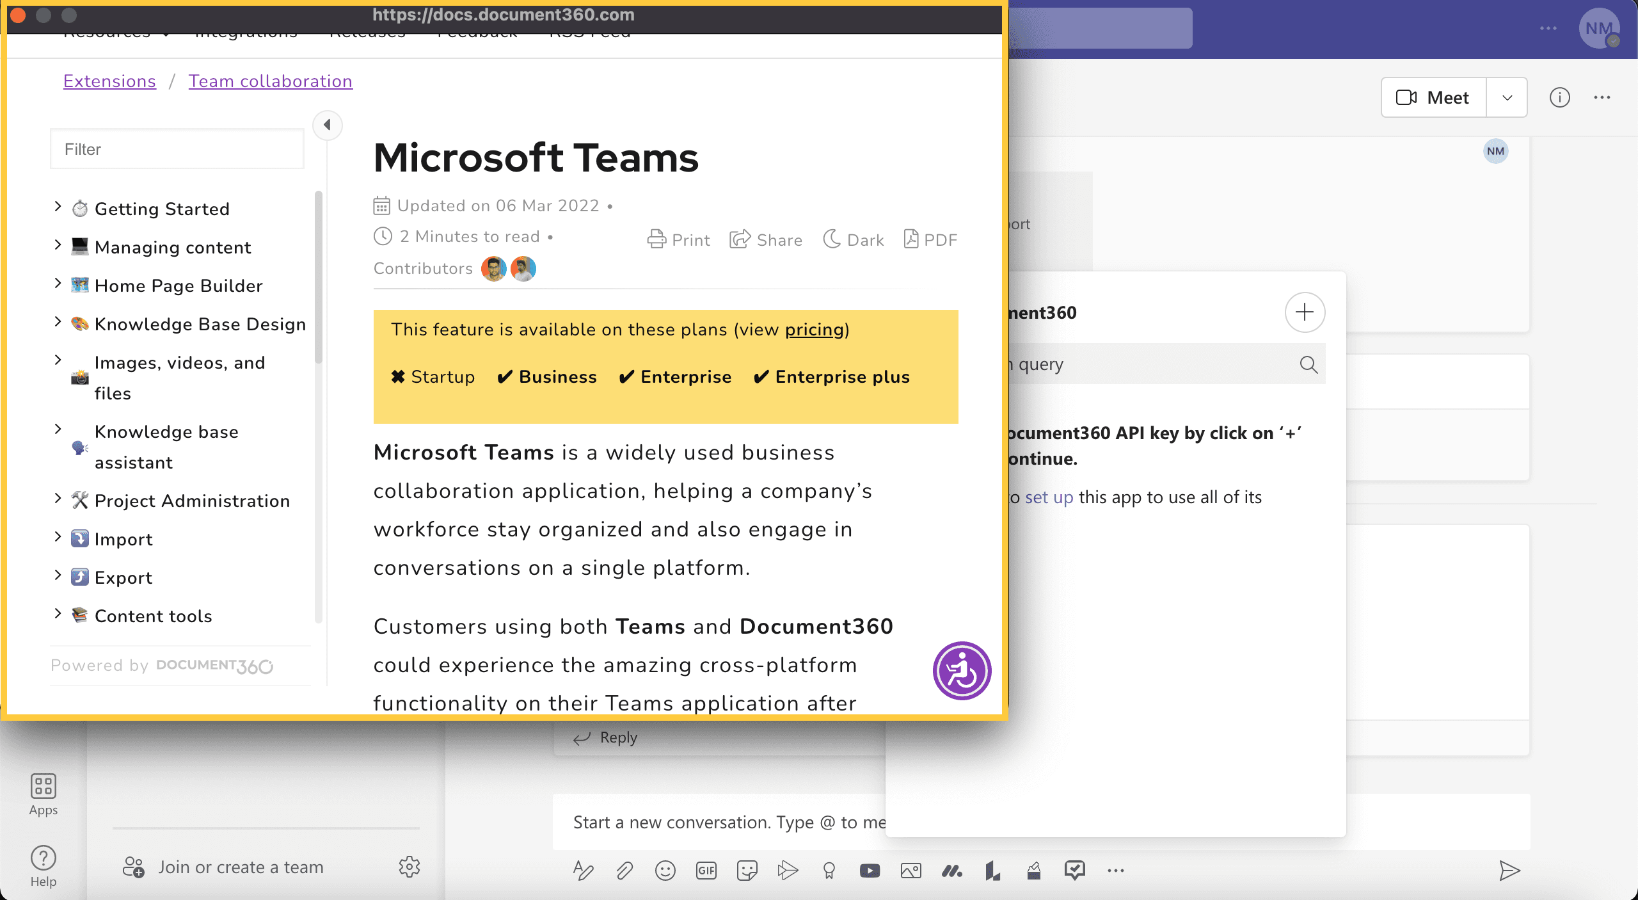Collapse the docs sidebar with arrow toggle
The height and width of the screenshot is (900, 1638).
click(327, 125)
